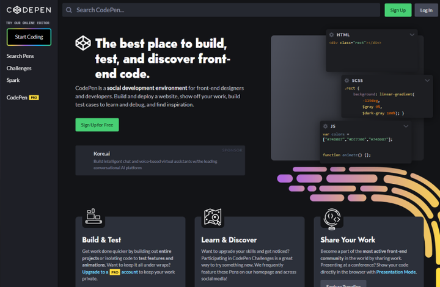This screenshot has width=440, height=287.
Task: Click the CodePen cube icon beside headline
Action: coord(83,43)
